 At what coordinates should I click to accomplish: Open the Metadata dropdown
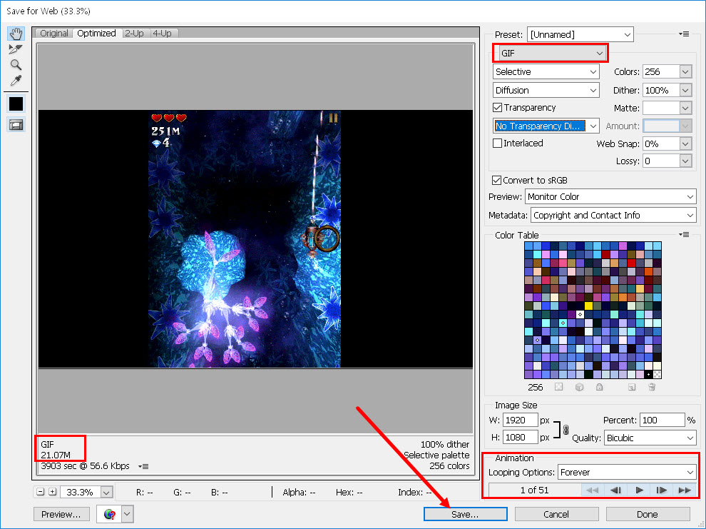(x=613, y=216)
